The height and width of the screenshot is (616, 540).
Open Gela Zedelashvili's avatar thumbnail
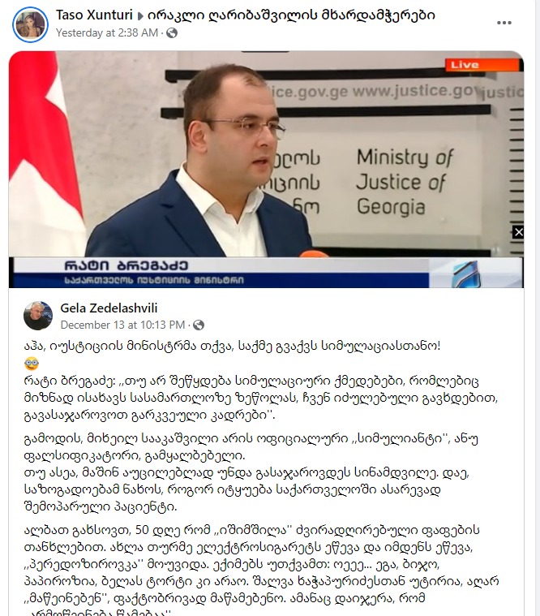(x=38, y=316)
